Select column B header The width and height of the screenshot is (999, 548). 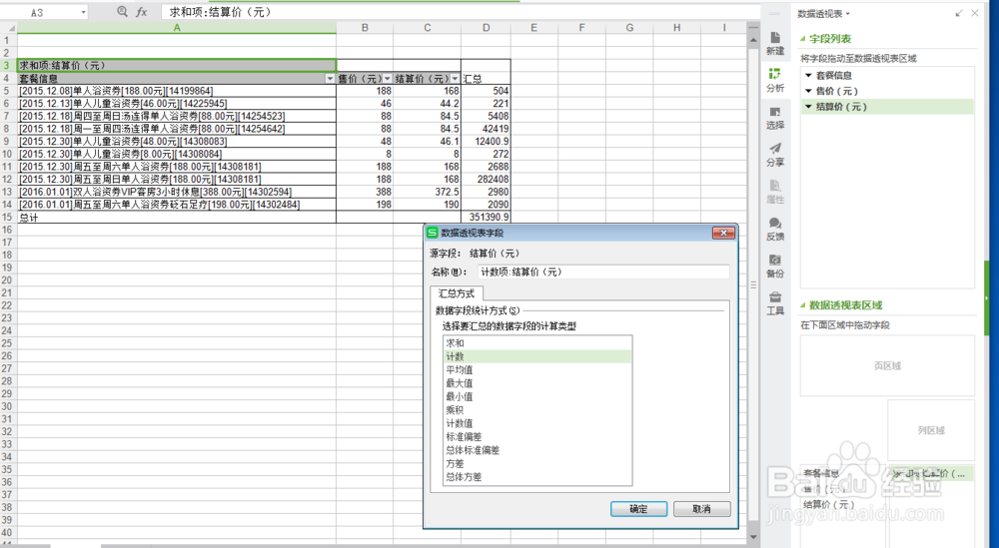click(x=365, y=27)
